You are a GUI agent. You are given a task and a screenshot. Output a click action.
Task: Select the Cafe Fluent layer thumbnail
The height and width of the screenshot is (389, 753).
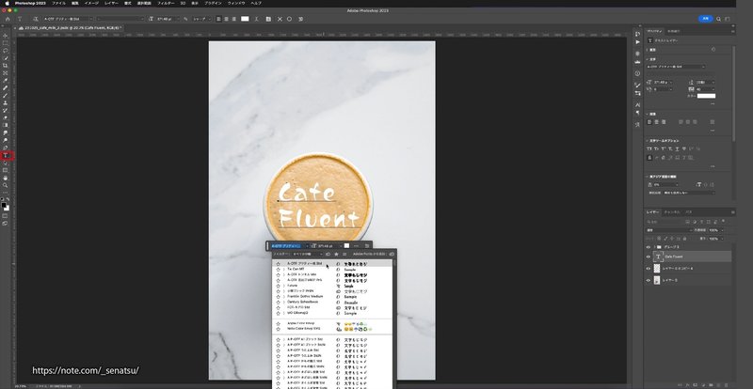click(657, 257)
